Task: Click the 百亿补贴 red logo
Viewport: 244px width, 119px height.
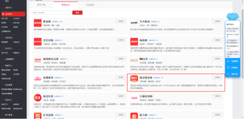Action: (x=38, y=42)
